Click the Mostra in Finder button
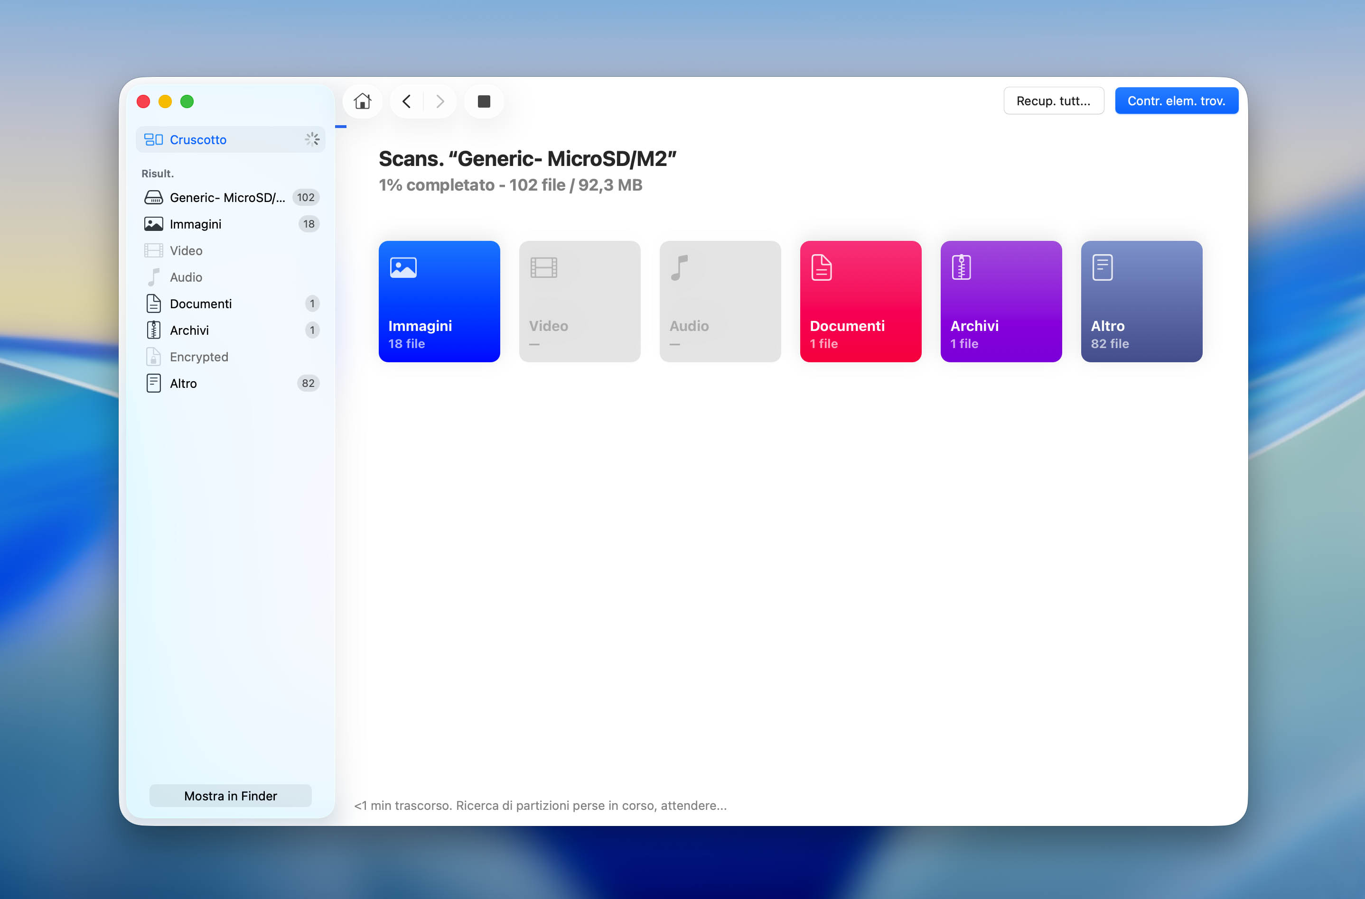1365x899 pixels. pyautogui.click(x=231, y=796)
